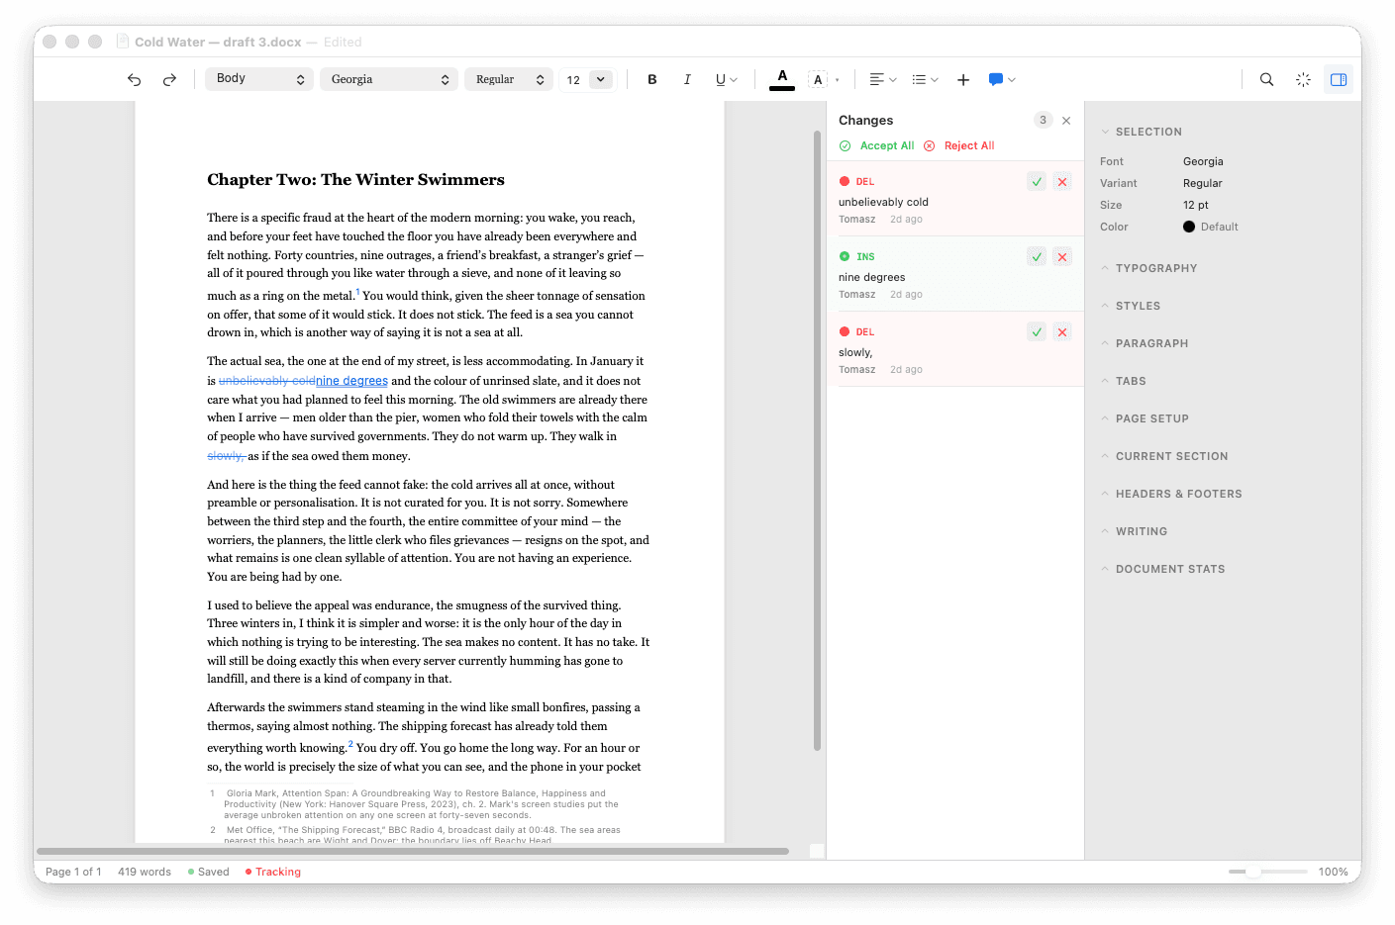Click the 419 words count
Viewport: 1395px width, 925px height.
point(145,872)
